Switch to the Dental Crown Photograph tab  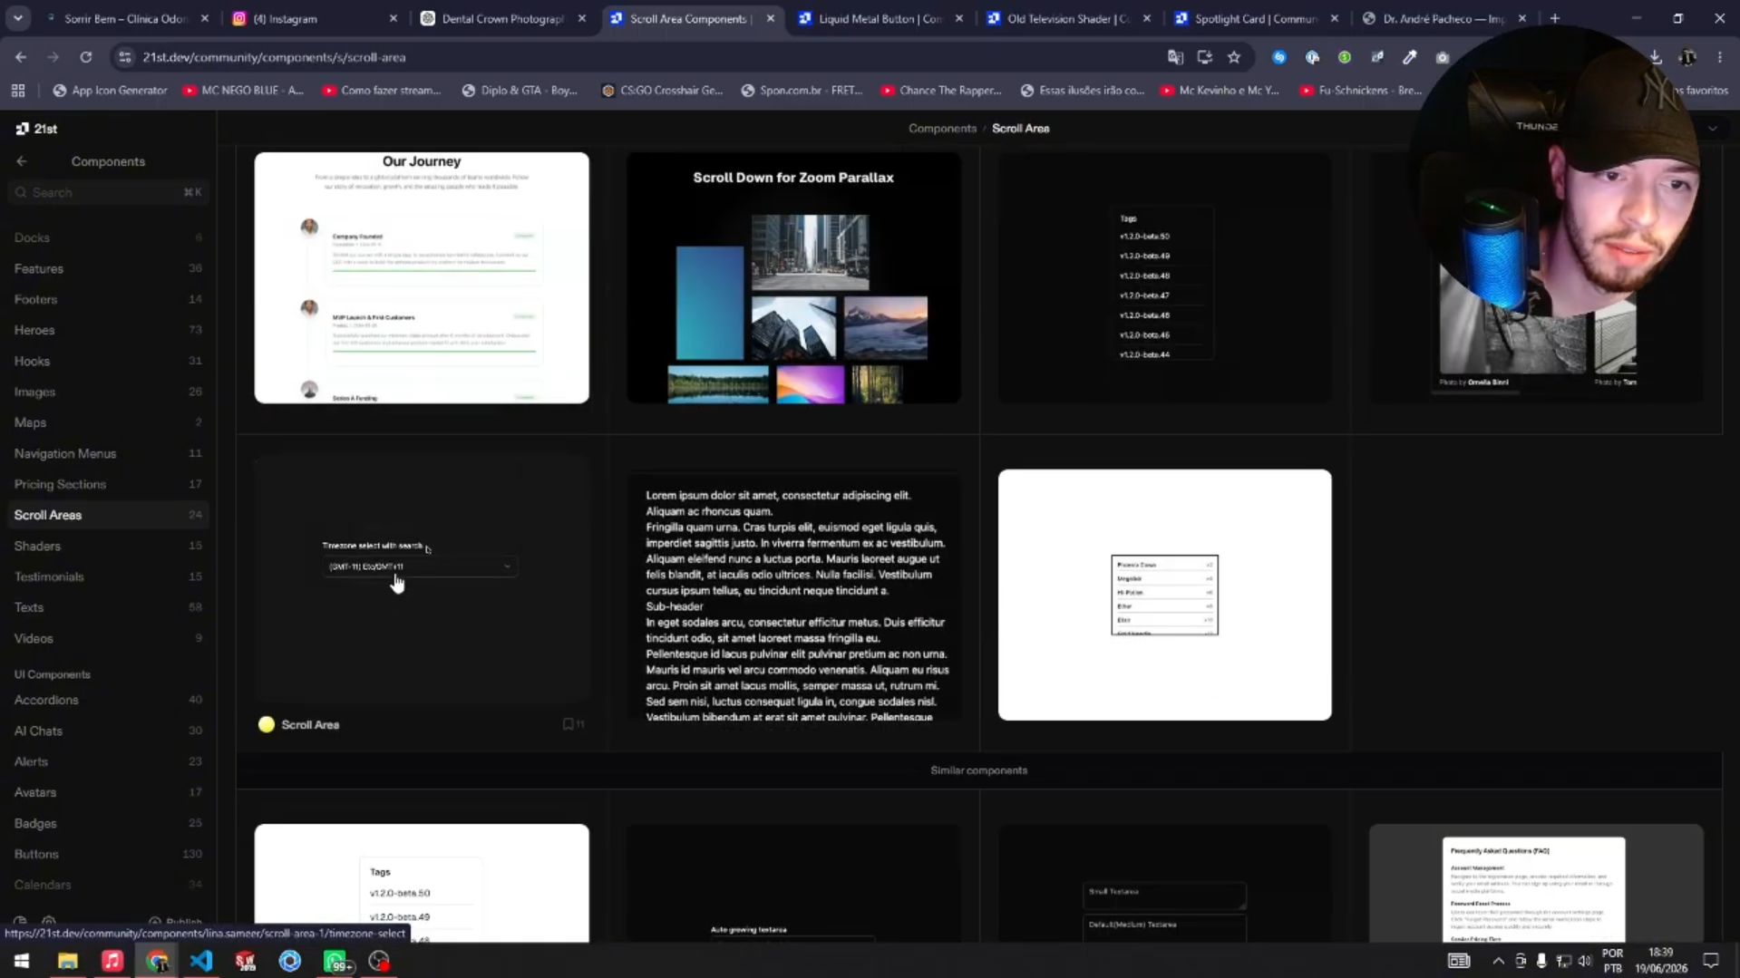click(502, 18)
